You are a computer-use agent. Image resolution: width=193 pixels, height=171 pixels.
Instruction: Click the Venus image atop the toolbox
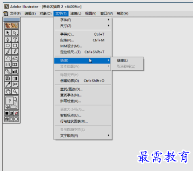[x=12, y=26]
